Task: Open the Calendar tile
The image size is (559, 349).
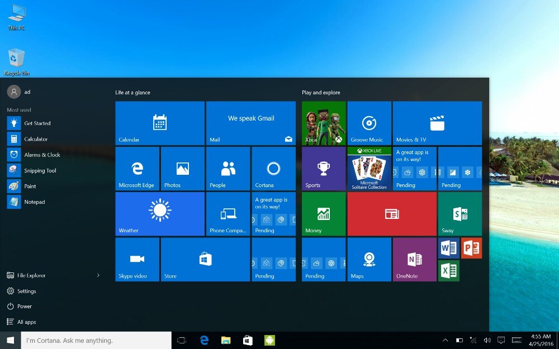Action: pos(160,123)
